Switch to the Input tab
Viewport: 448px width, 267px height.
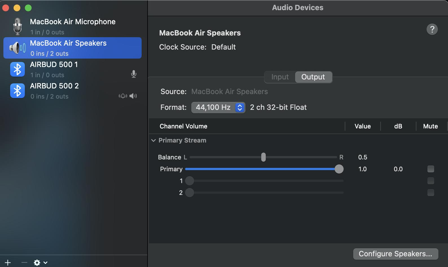pos(280,77)
